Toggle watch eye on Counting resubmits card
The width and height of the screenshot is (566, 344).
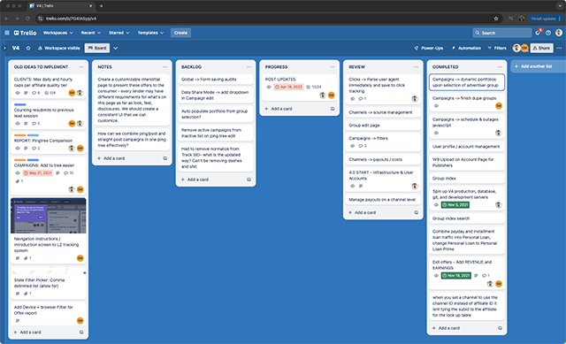tap(18, 124)
